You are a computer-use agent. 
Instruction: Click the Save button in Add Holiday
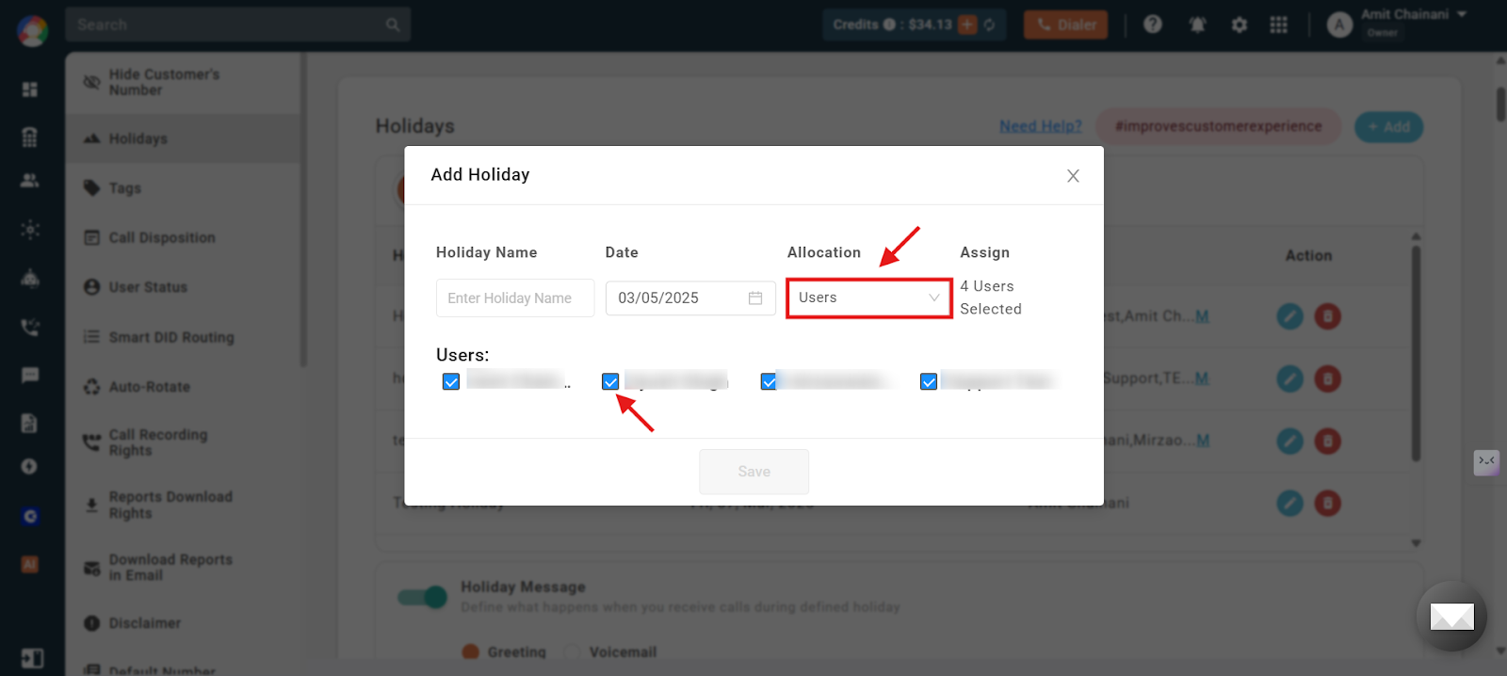click(753, 472)
